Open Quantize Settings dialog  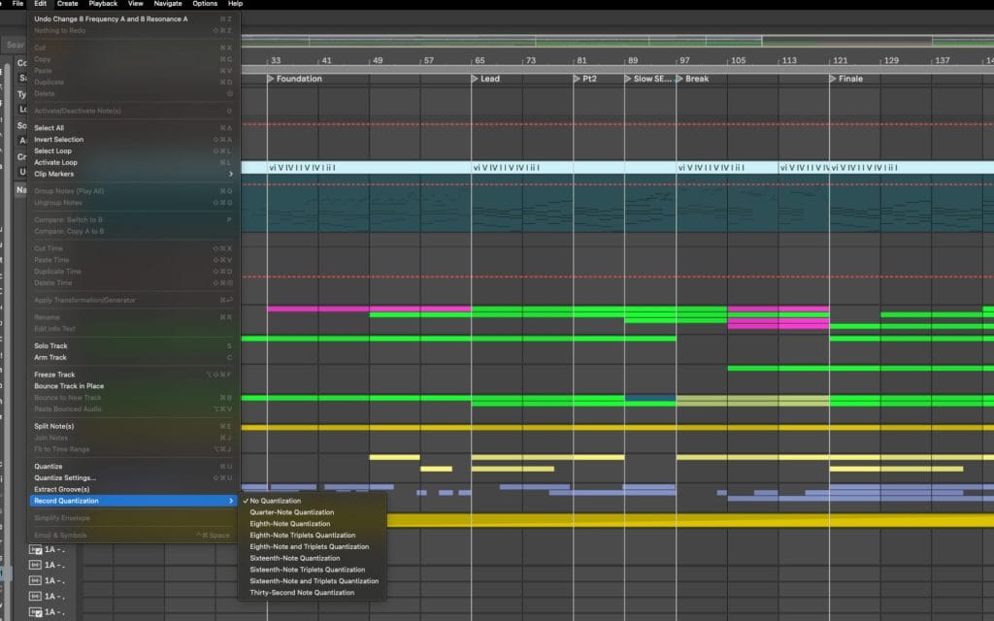pyautogui.click(x=65, y=477)
